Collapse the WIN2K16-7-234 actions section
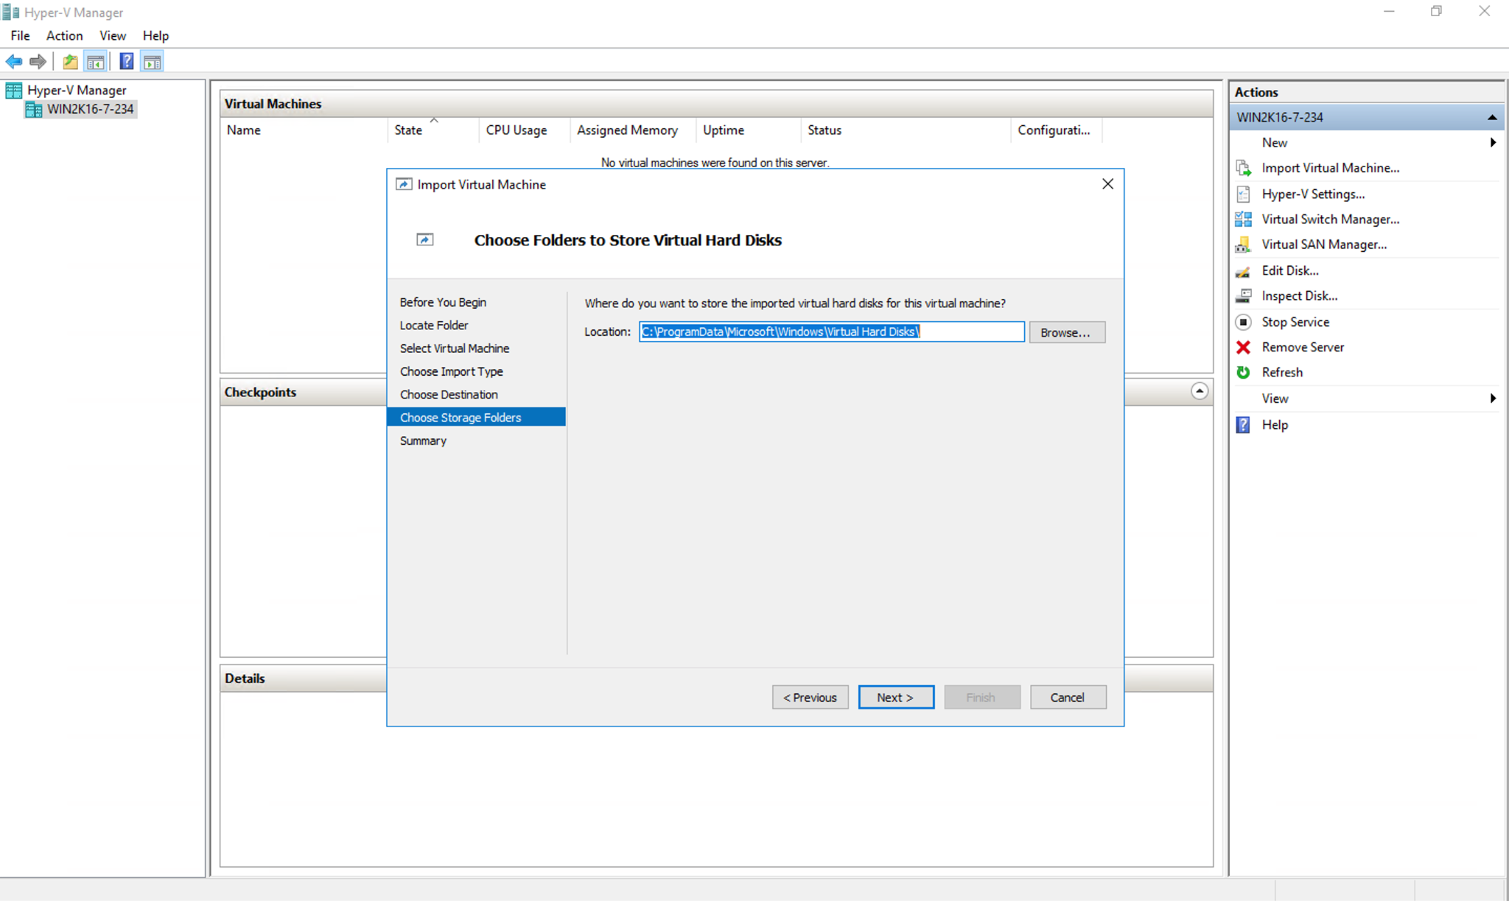Image resolution: width=1509 pixels, height=901 pixels. tap(1492, 117)
